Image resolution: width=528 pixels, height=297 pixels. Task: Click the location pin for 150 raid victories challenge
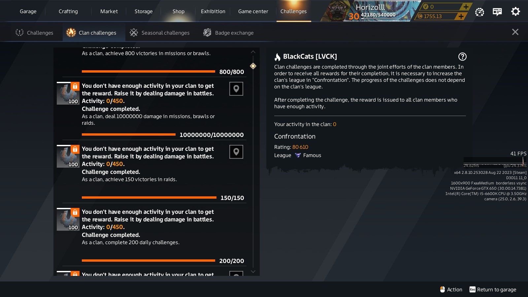[x=236, y=152]
